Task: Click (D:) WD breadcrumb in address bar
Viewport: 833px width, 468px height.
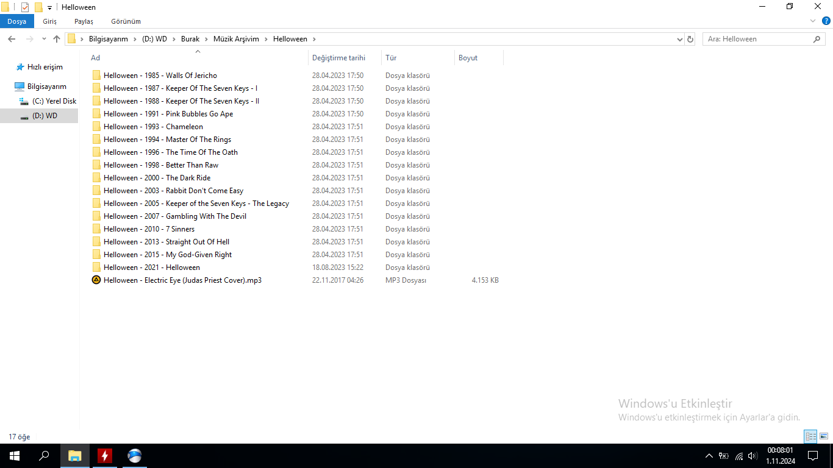Action: click(x=154, y=39)
